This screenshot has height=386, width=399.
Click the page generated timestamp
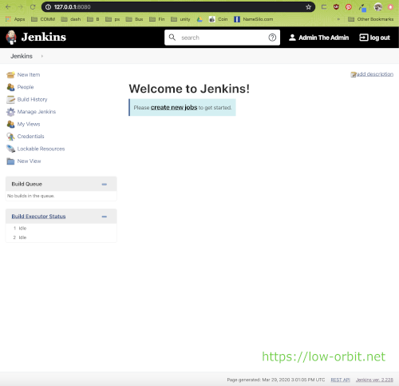(x=276, y=380)
